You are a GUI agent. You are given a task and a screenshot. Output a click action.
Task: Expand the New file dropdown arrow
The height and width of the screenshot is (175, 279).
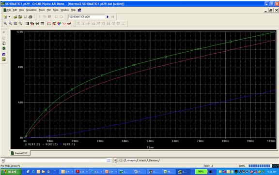click(x=9, y=17)
